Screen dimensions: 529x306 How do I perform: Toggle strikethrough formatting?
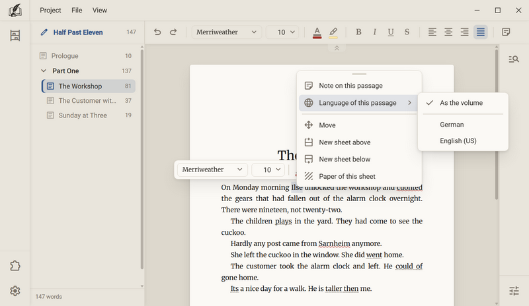pyautogui.click(x=407, y=32)
